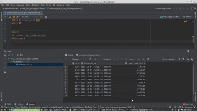Collapse the console 945 ms parent node
The image size is (197, 111).
(12, 62)
